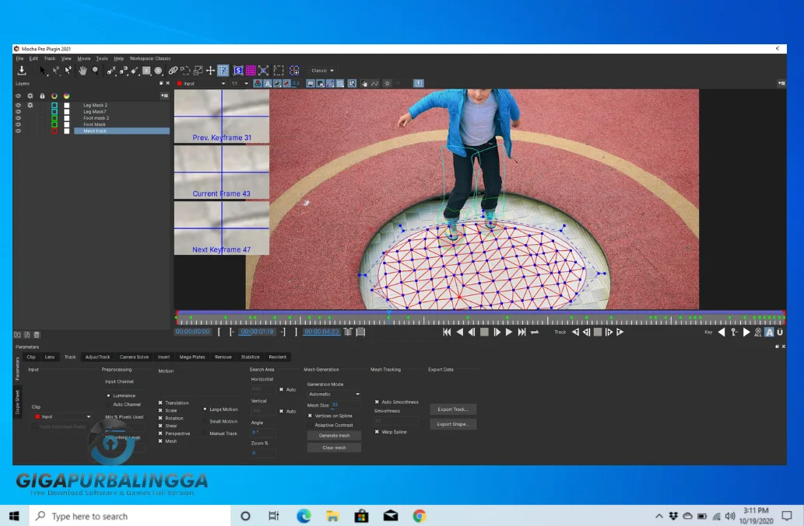This screenshot has width=804, height=526.
Task: Click the Generate mesh button
Action: pyautogui.click(x=335, y=435)
